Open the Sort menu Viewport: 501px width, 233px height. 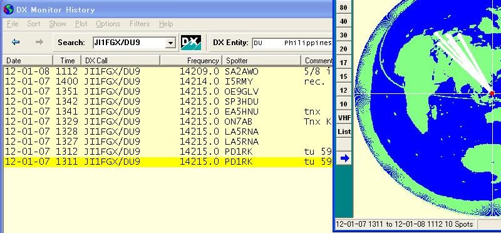[34, 24]
